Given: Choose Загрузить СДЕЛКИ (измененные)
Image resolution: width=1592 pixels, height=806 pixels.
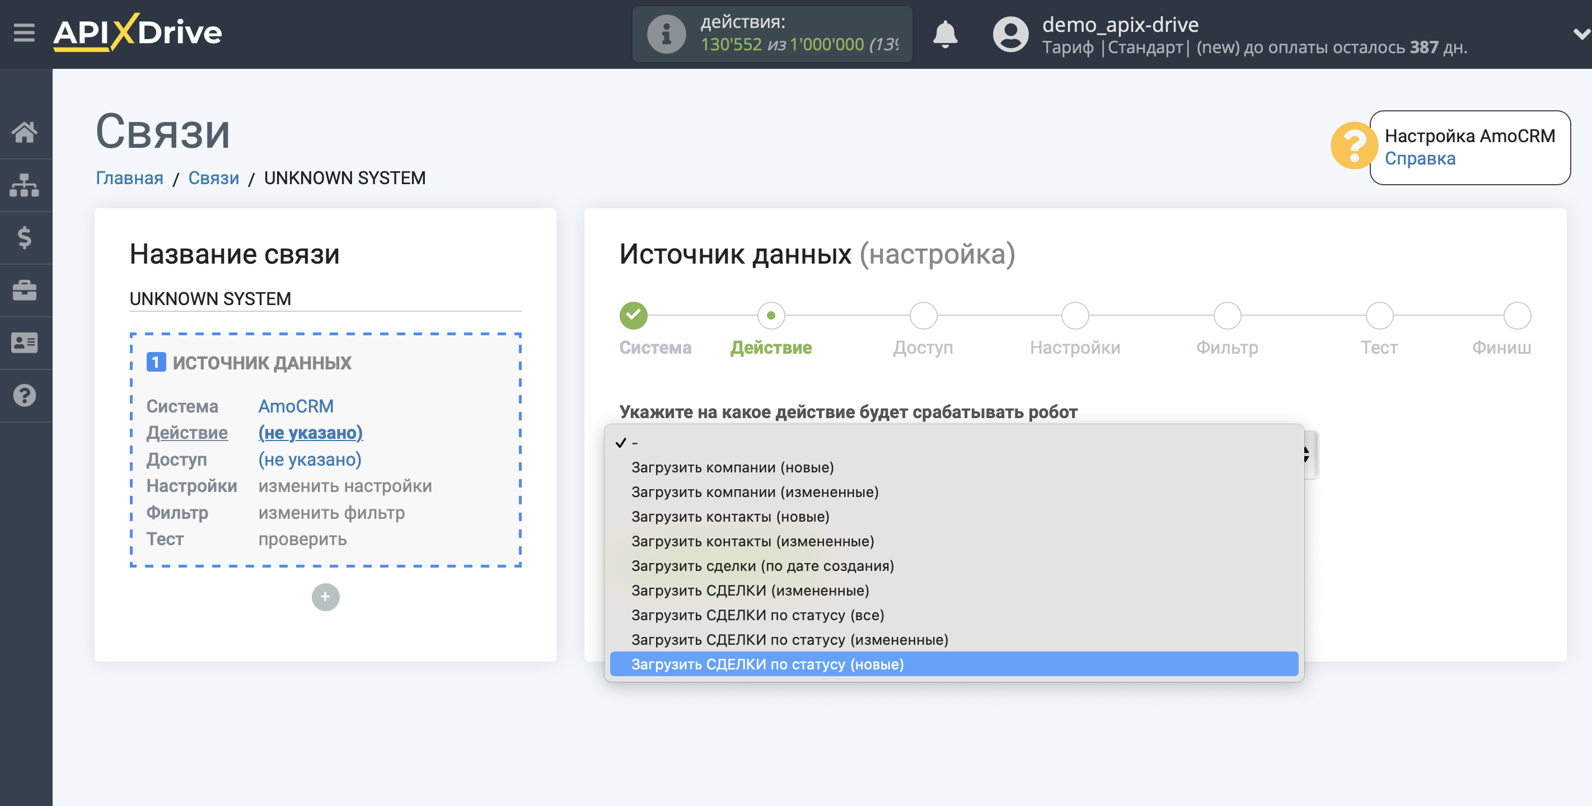Looking at the screenshot, I should coord(954,591).
